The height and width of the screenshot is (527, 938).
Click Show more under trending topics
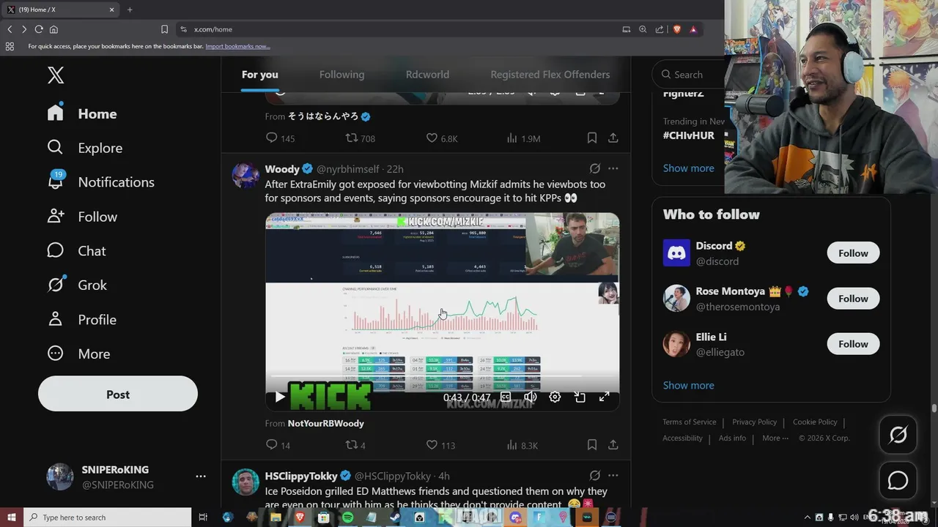point(688,168)
